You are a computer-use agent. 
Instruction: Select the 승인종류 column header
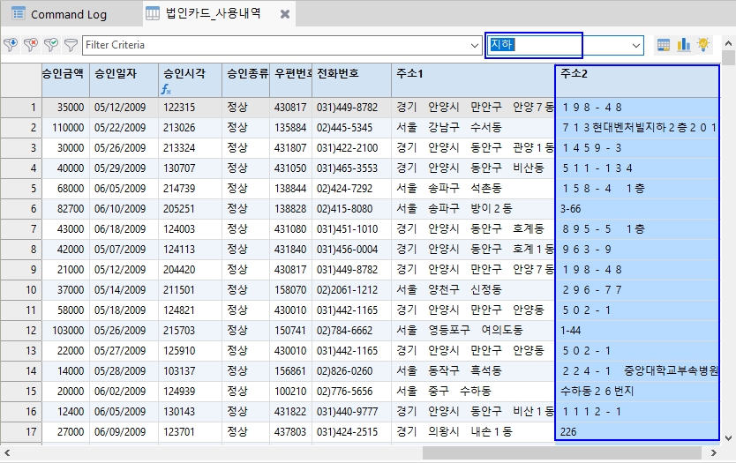(x=246, y=80)
